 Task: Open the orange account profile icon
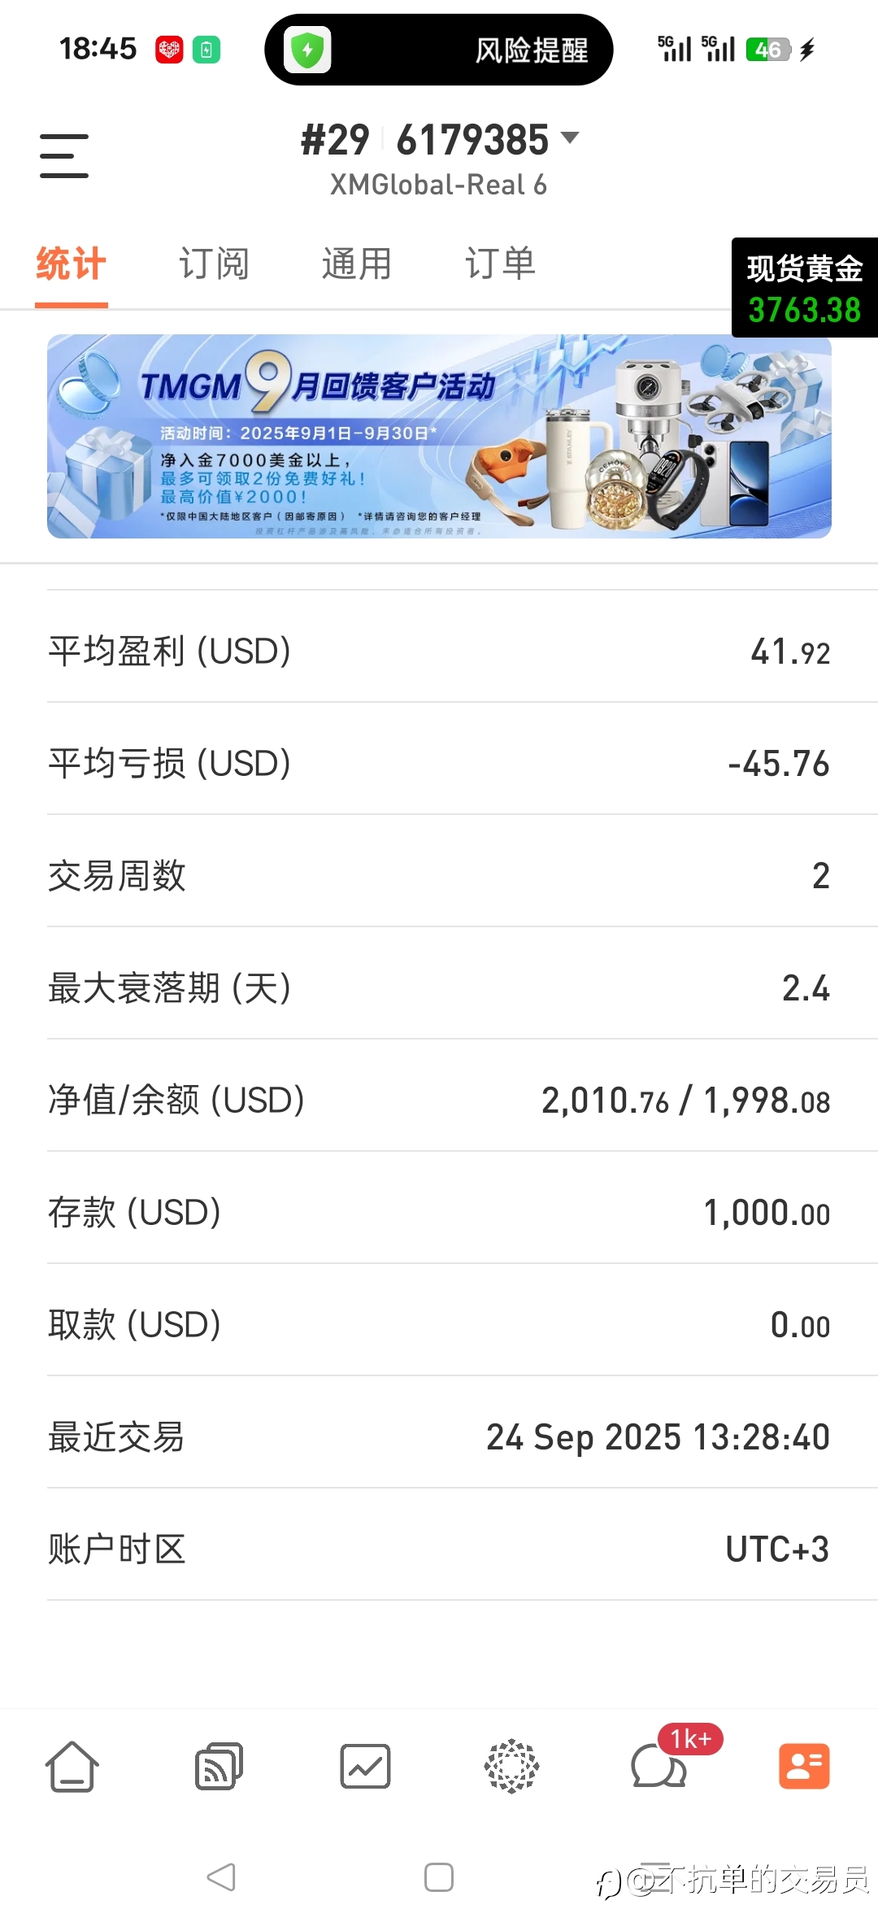804,1767
